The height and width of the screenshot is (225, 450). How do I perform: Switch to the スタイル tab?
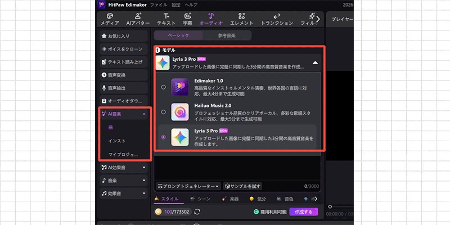tap(166, 199)
